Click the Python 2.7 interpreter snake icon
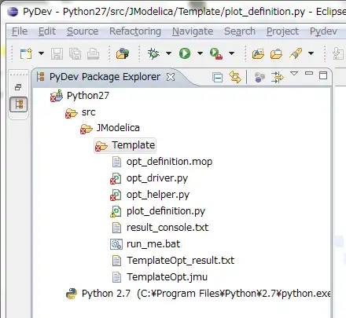Viewport: 346px width, 318px height. tap(72, 294)
